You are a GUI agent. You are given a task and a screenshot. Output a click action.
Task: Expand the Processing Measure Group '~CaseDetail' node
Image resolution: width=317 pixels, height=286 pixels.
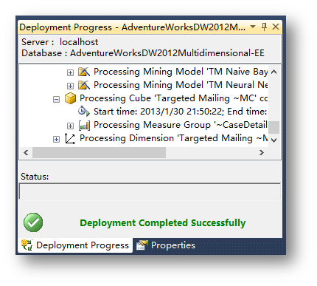point(70,126)
